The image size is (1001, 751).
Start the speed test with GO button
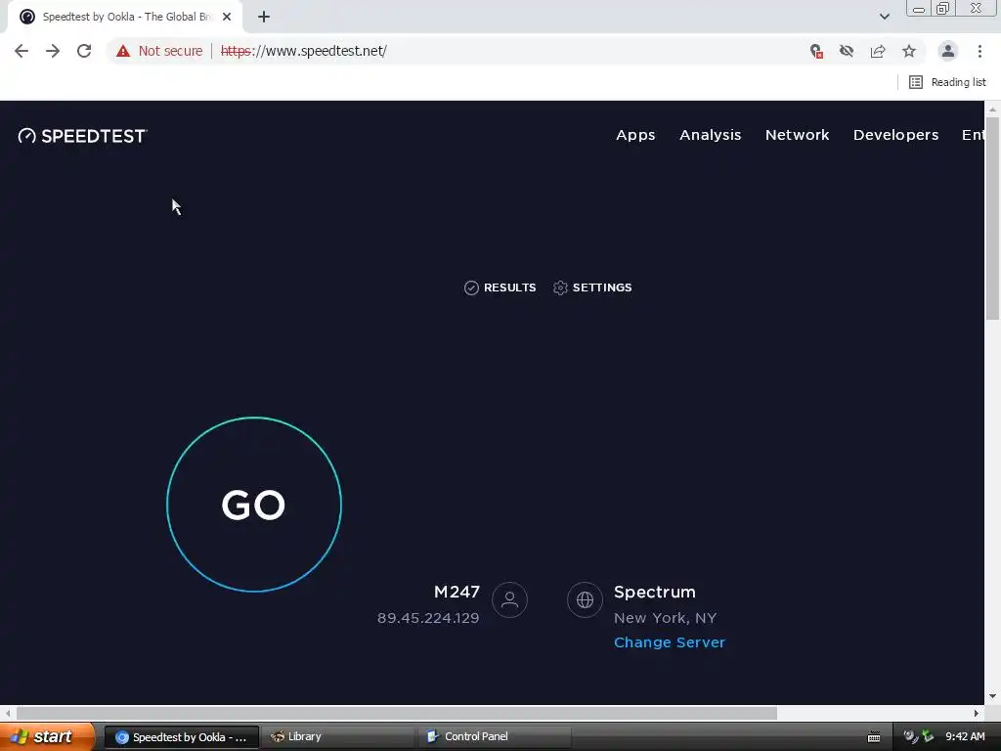[x=254, y=505]
